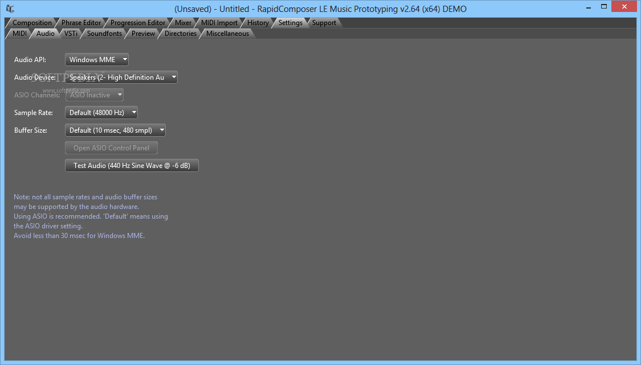Select the Audio settings sub-tab
This screenshot has width=641, height=365.
[46, 34]
